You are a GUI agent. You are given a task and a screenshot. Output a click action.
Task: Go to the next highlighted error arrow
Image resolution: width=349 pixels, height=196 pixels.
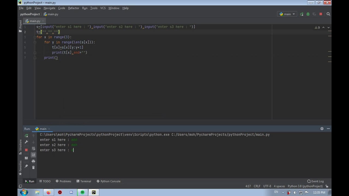tap(328, 27)
